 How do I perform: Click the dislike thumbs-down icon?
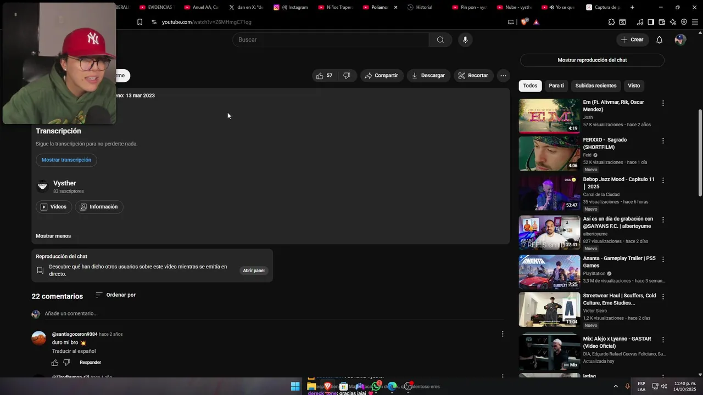click(347, 76)
